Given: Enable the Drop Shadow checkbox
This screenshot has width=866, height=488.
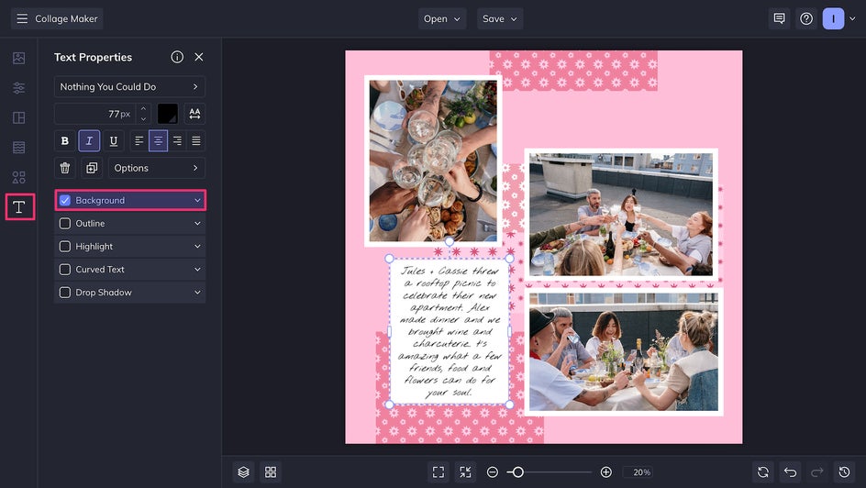Looking at the screenshot, I should click(x=65, y=293).
